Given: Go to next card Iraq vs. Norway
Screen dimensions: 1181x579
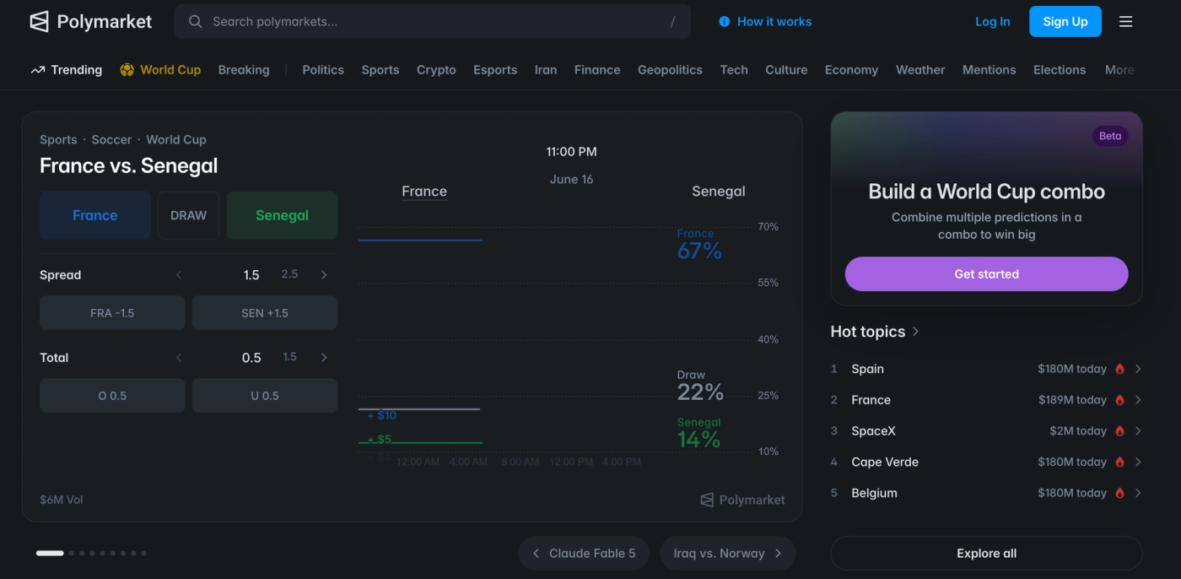Looking at the screenshot, I should [727, 554].
